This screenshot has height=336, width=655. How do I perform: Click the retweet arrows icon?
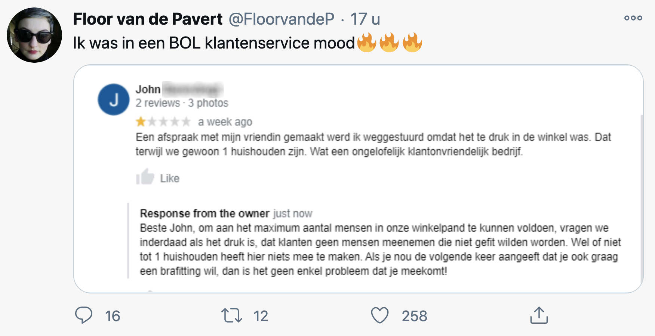click(232, 315)
